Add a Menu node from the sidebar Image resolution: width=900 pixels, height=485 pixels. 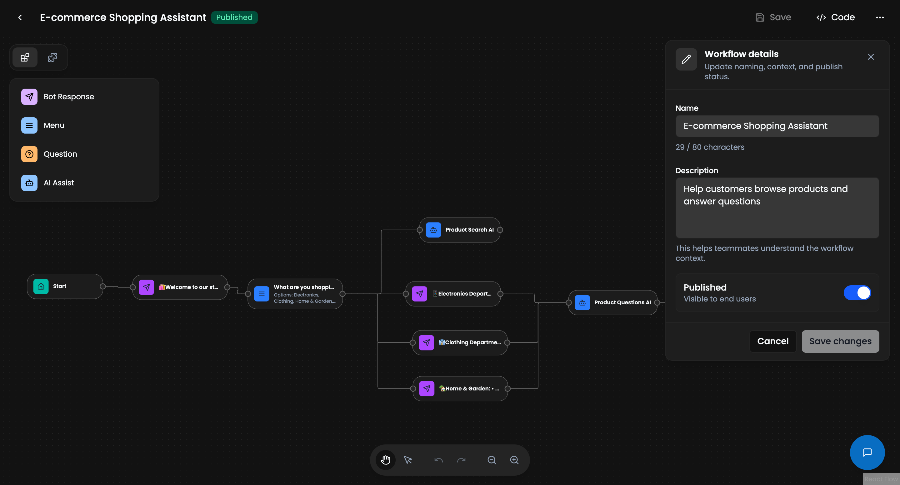click(x=53, y=125)
